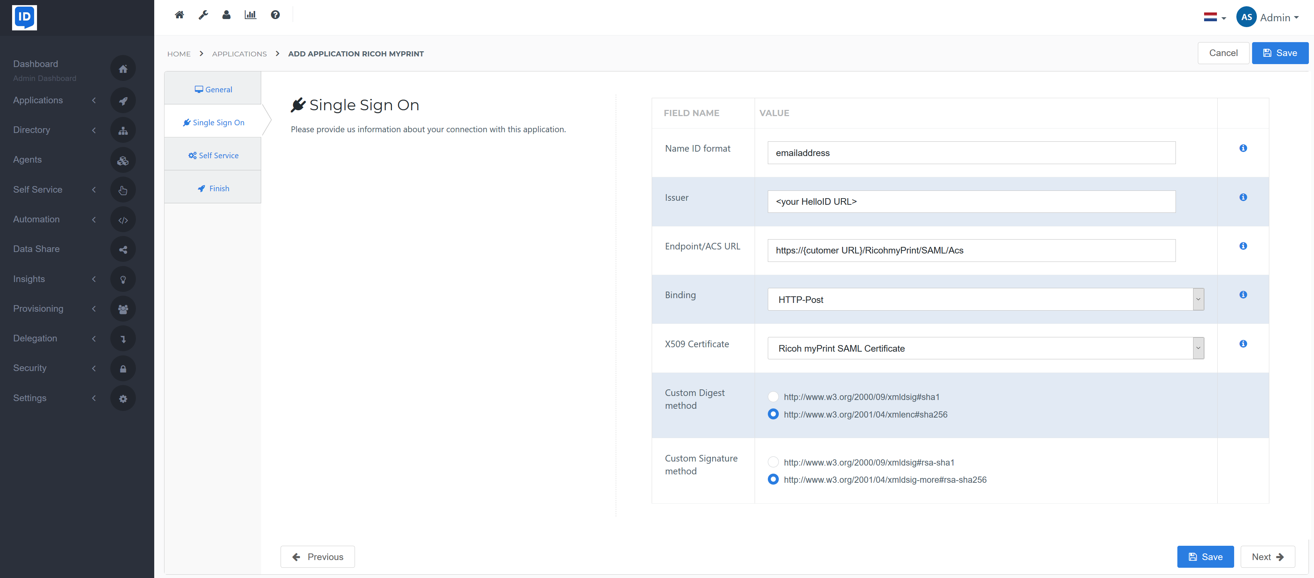Open Data Share in the sidebar menu
Screen dimensions: 1314x578
coord(36,249)
